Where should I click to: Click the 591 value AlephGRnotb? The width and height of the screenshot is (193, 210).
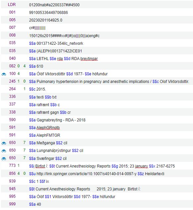48,128
